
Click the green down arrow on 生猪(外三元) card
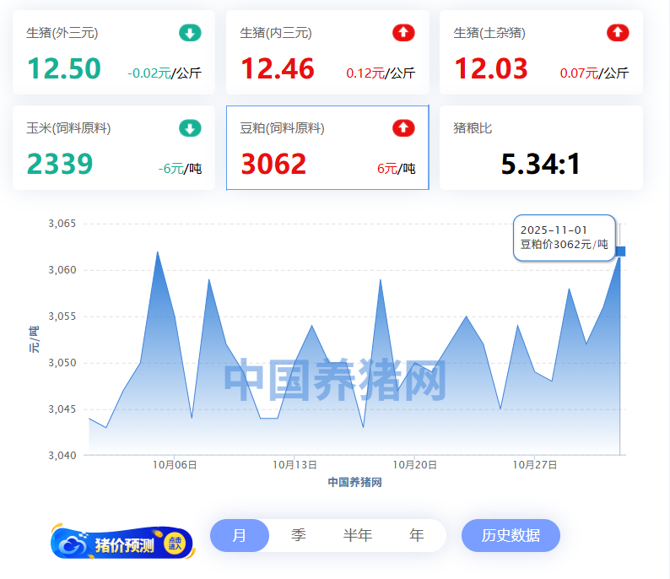click(x=190, y=33)
